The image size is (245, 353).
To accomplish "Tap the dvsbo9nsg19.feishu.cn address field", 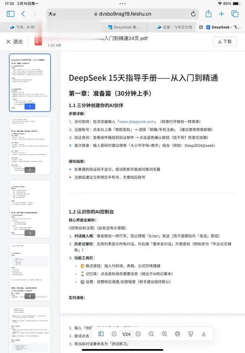I will point(123,14).
